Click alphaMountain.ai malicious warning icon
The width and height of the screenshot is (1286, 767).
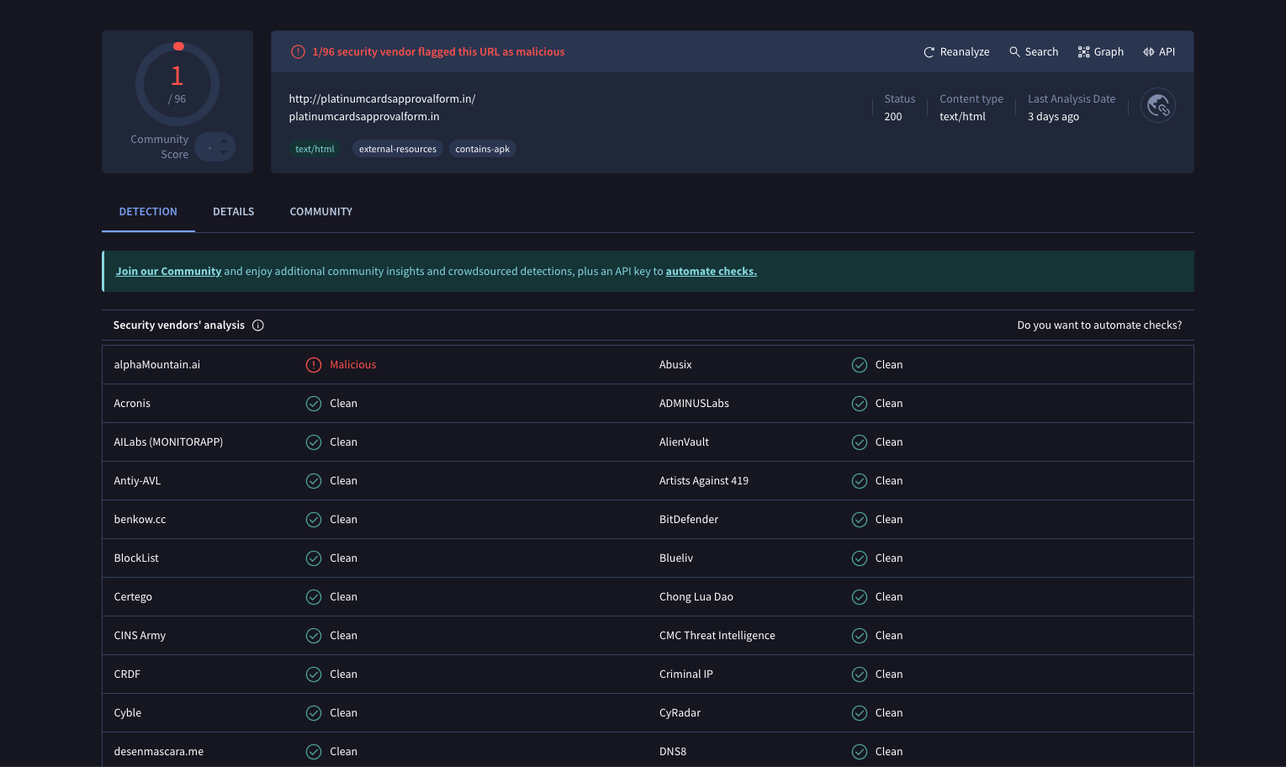pos(314,365)
